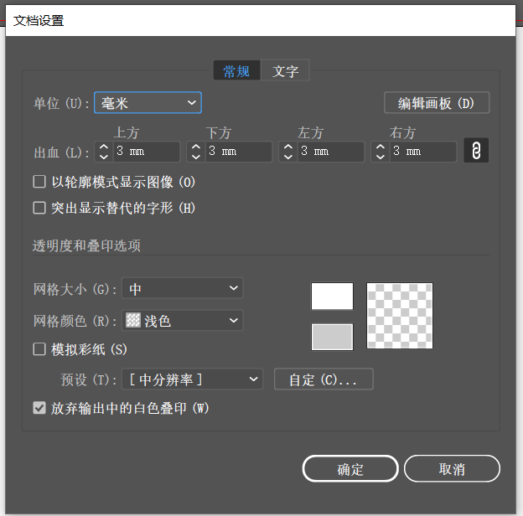Toggle highlight substituted glyphs checkbox
Image resolution: width=523 pixels, height=516 pixels.
point(39,208)
